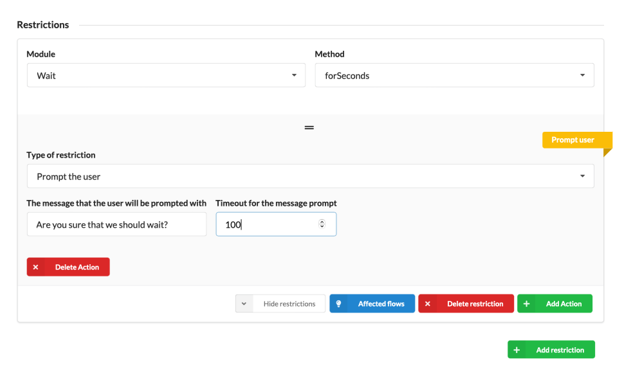Click the Delete Action button
The width and height of the screenshot is (624, 380).
[x=68, y=267]
